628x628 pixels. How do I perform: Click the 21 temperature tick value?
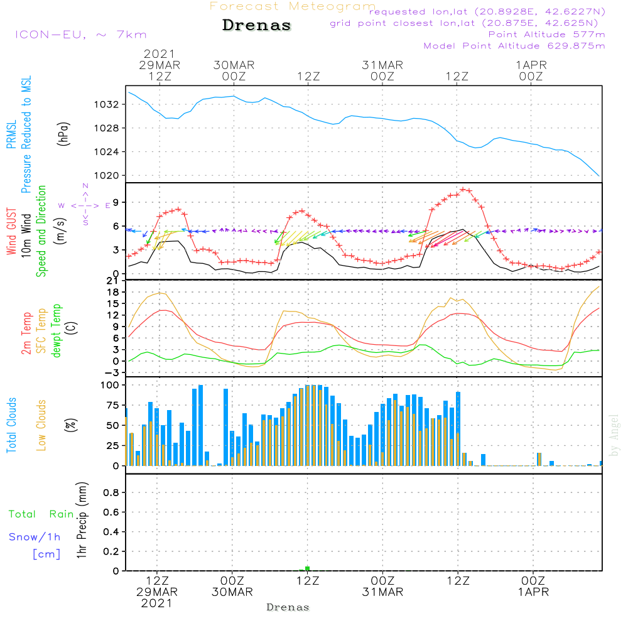coord(112,281)
